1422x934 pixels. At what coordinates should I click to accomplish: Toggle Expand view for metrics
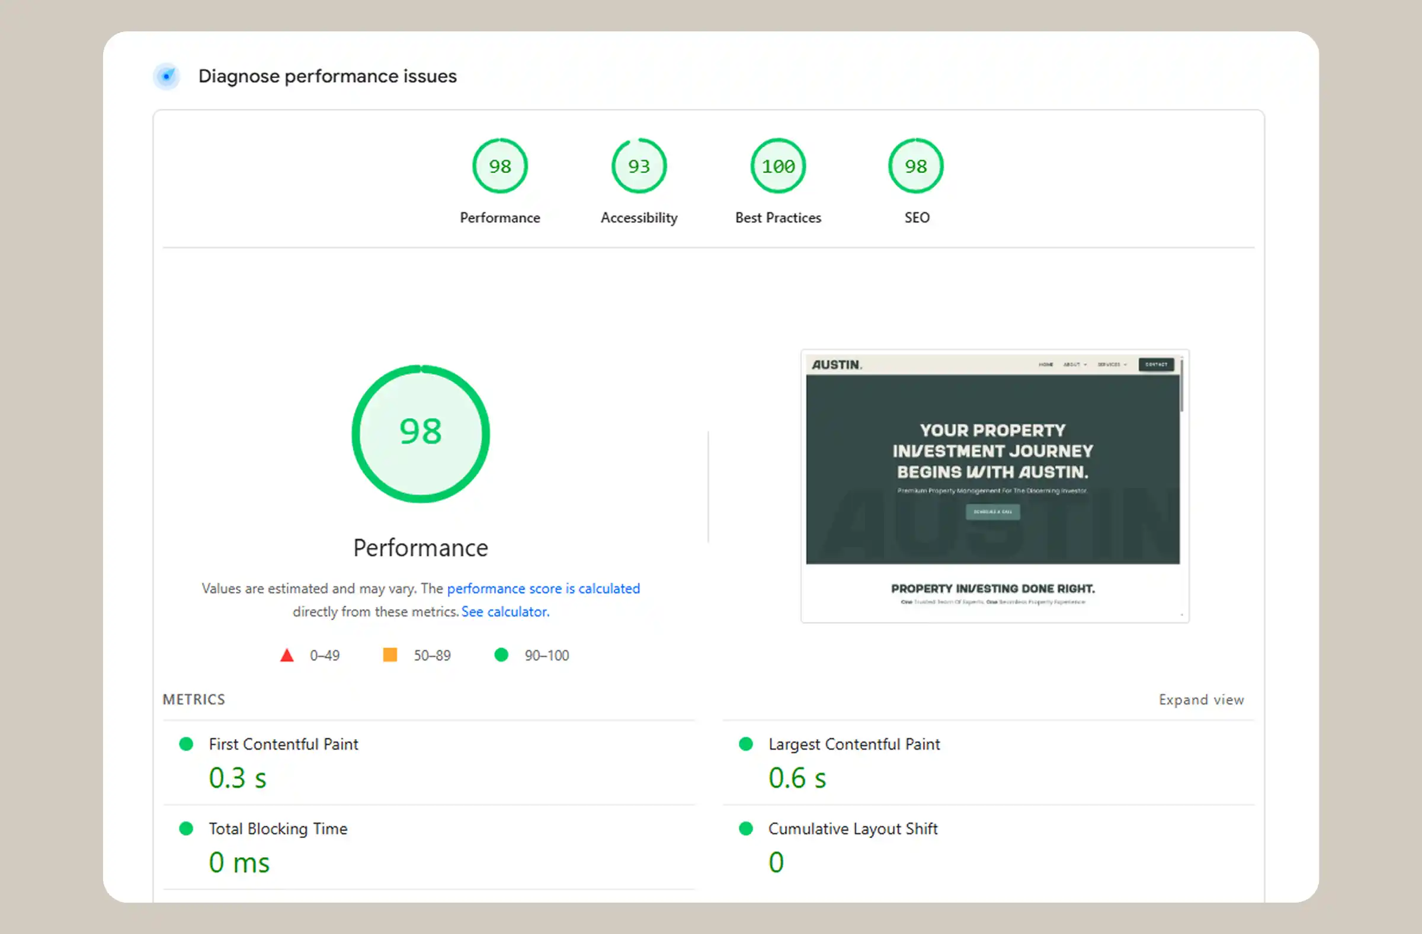(x=1201, y=699)
